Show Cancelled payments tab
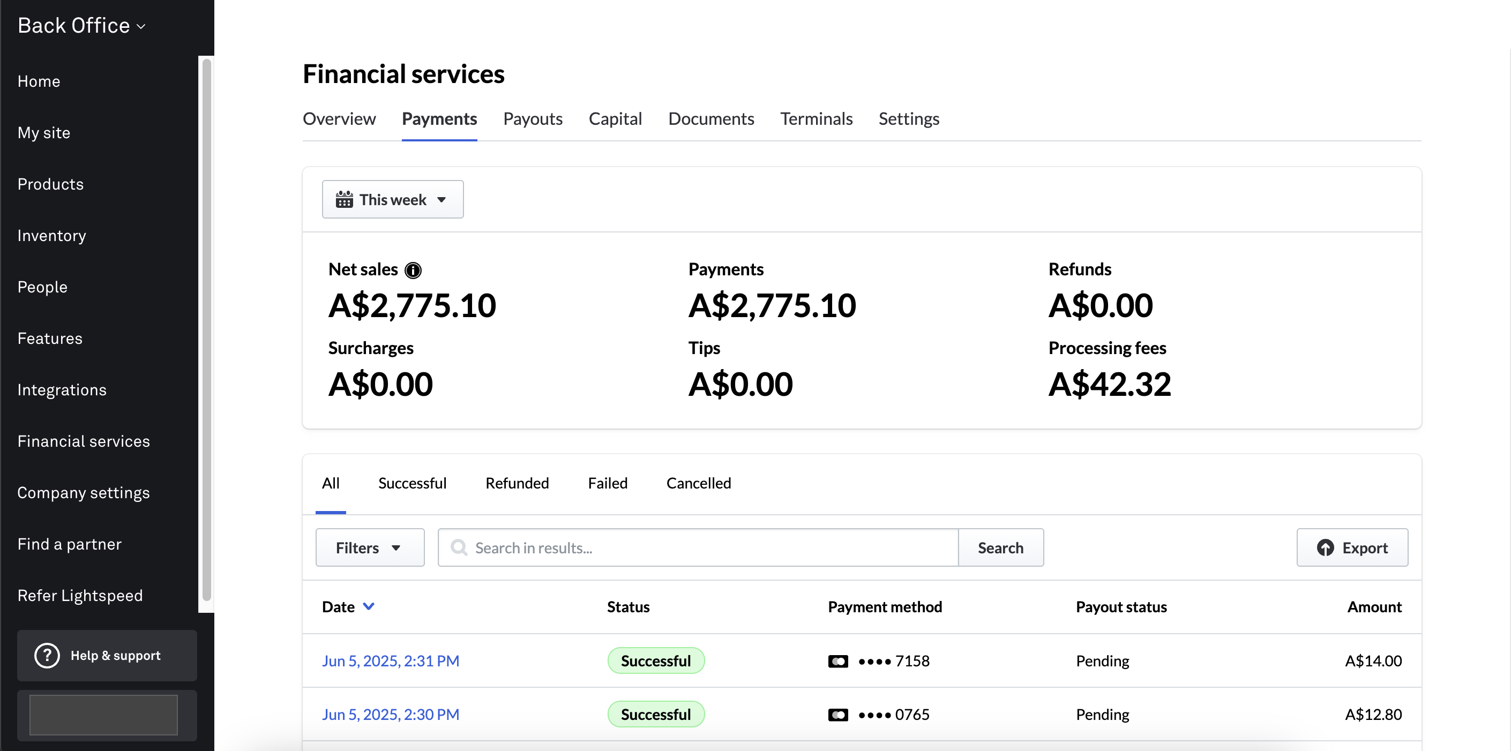The width and height of the screenshot is (1511, 751). 698,483
